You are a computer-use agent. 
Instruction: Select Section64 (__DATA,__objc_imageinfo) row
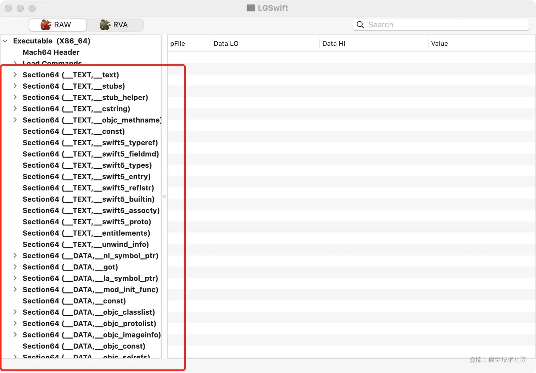[81, 335]
